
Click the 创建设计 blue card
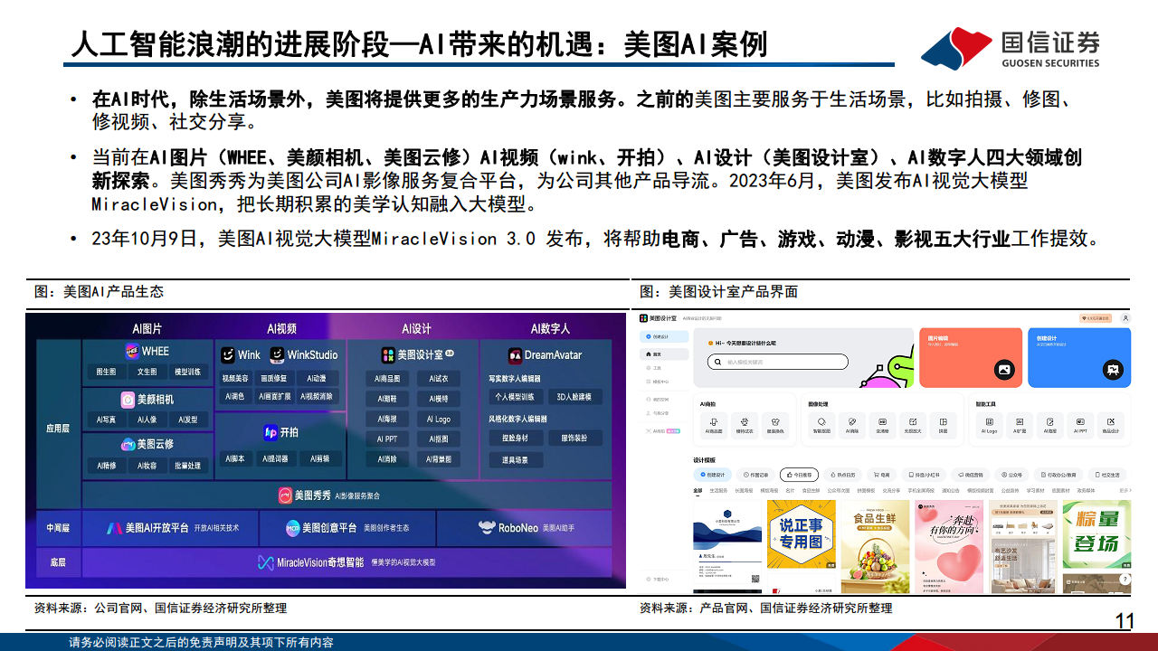click(x=1078, y=356)
